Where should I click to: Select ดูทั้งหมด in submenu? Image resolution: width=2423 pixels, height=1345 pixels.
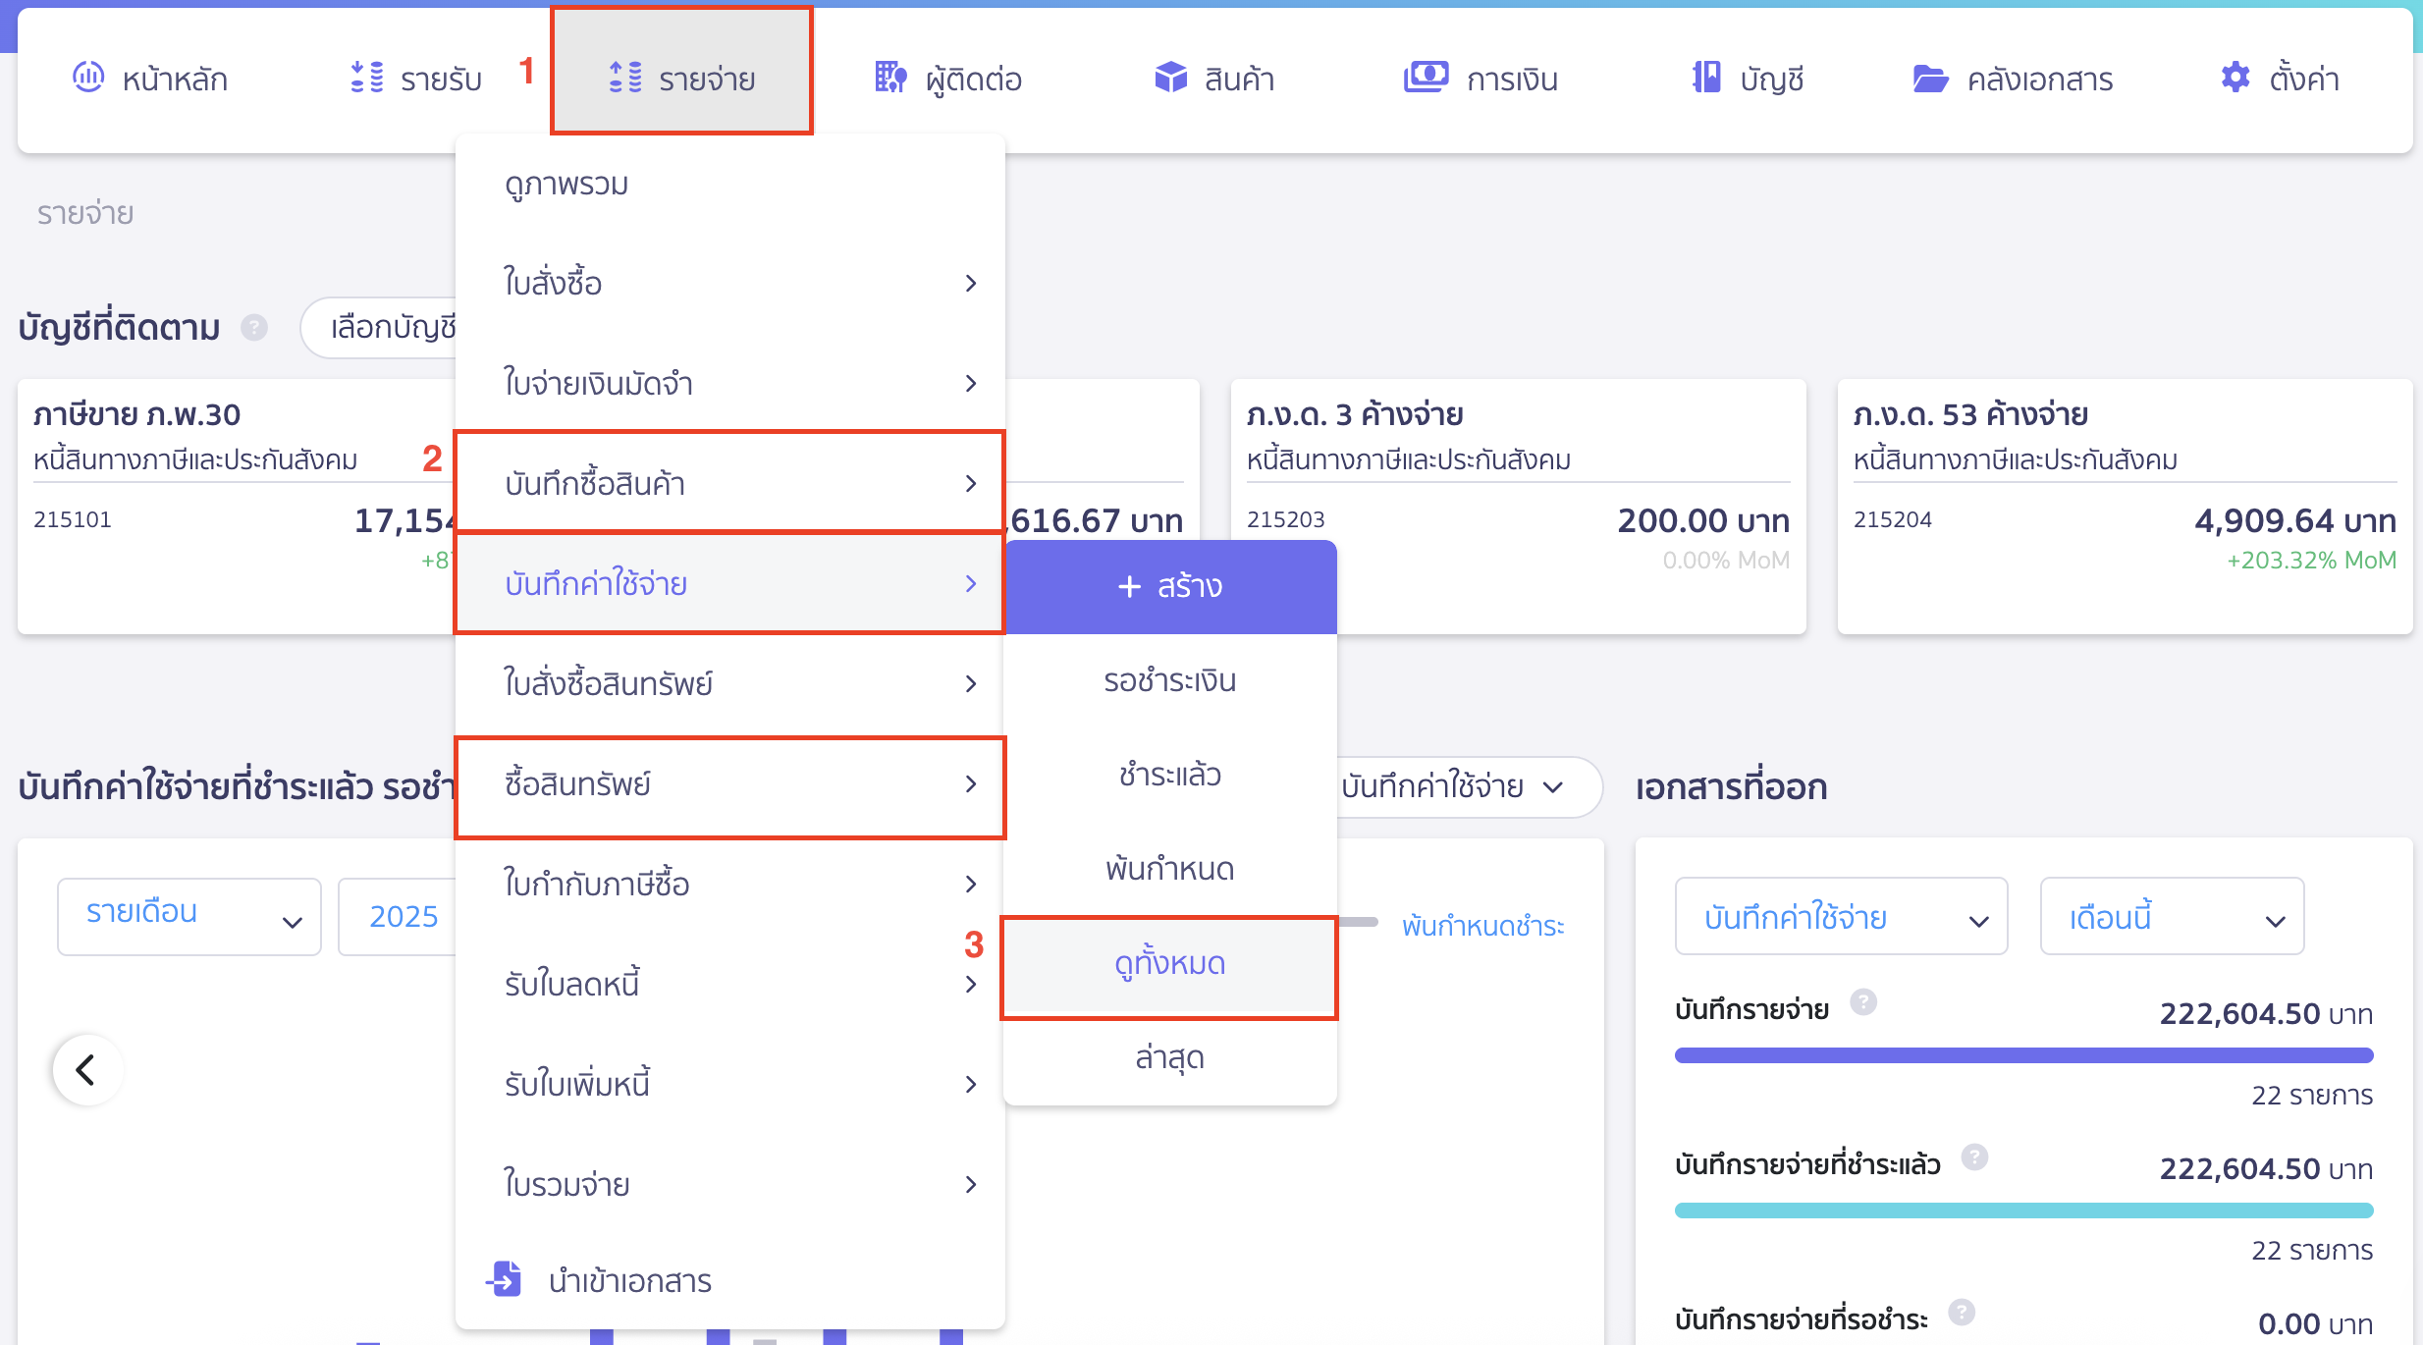coord(1170,963)
